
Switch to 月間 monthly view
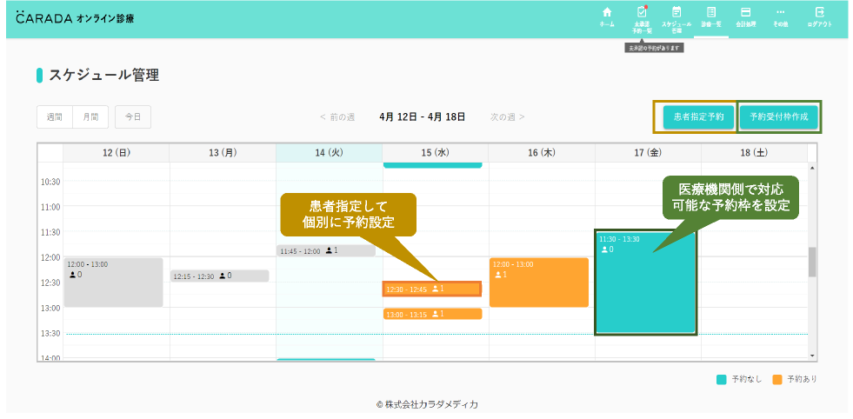pyautogui.click(x=90, y=116)
